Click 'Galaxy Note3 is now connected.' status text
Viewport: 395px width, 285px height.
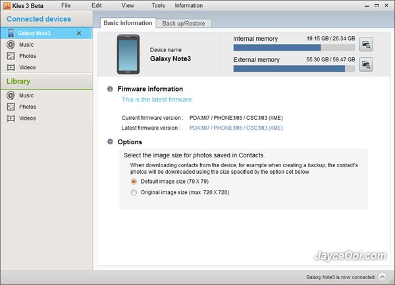pyautogui.click(x=340, y=277)
